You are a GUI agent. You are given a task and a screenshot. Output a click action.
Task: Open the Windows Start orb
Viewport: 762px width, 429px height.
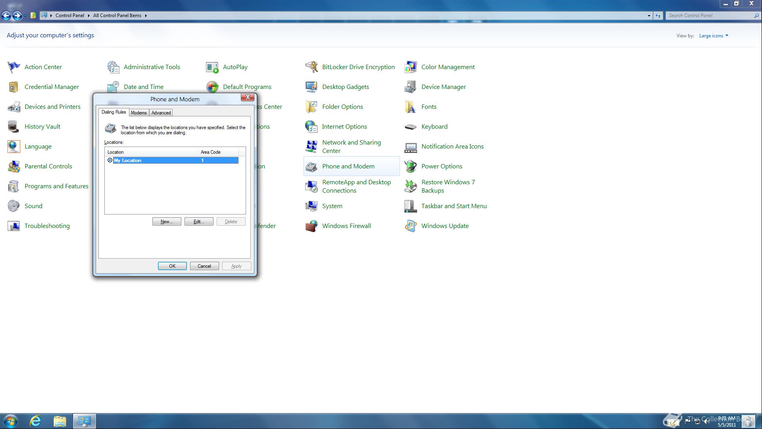(x=11, y=421)
